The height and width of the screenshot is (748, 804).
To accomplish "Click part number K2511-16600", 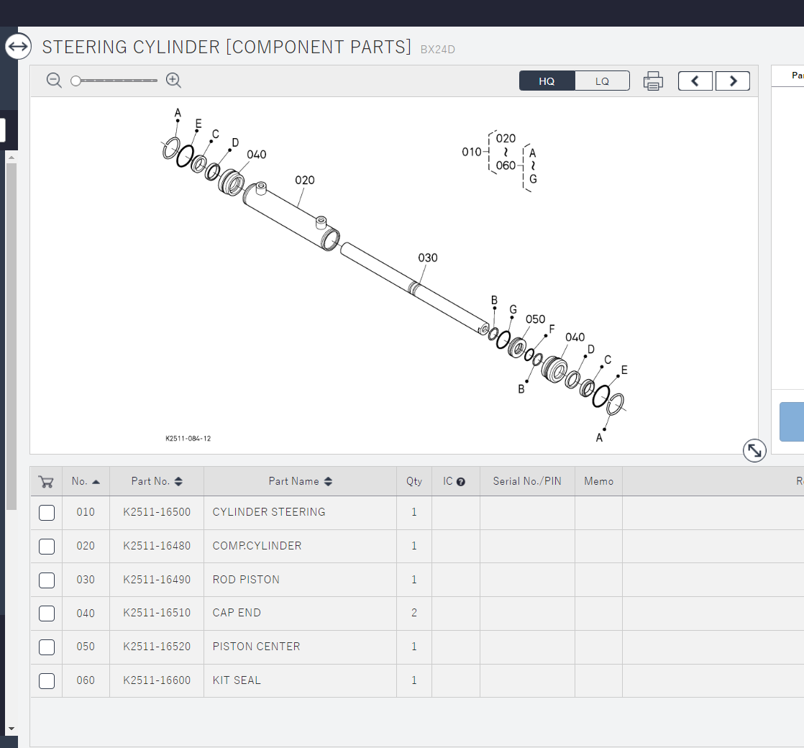I will click(157, 681).
